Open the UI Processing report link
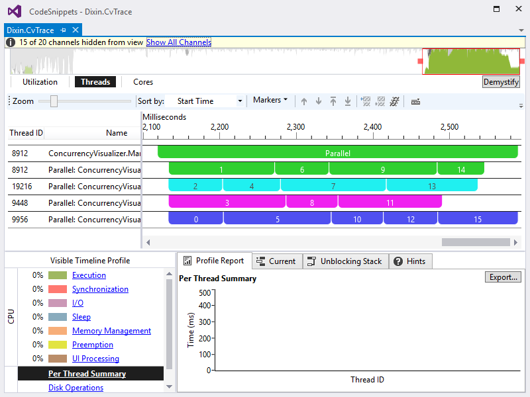 pyautogui.click(x=95, y=358)
